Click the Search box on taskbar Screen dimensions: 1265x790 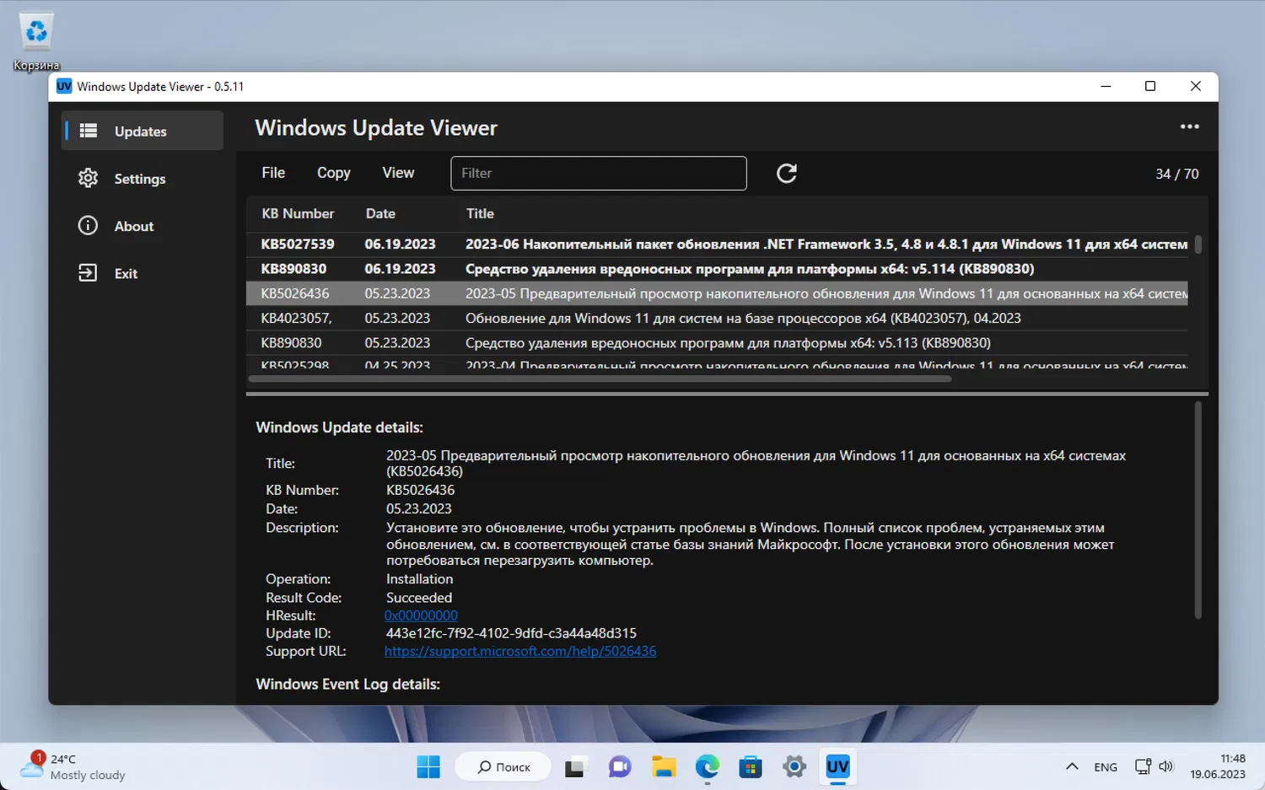click(503, 766)
